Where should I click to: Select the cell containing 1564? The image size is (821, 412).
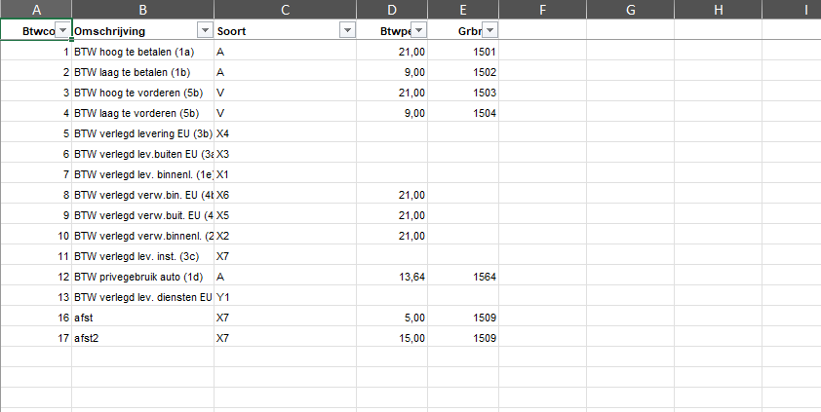(x=463, y=277)
